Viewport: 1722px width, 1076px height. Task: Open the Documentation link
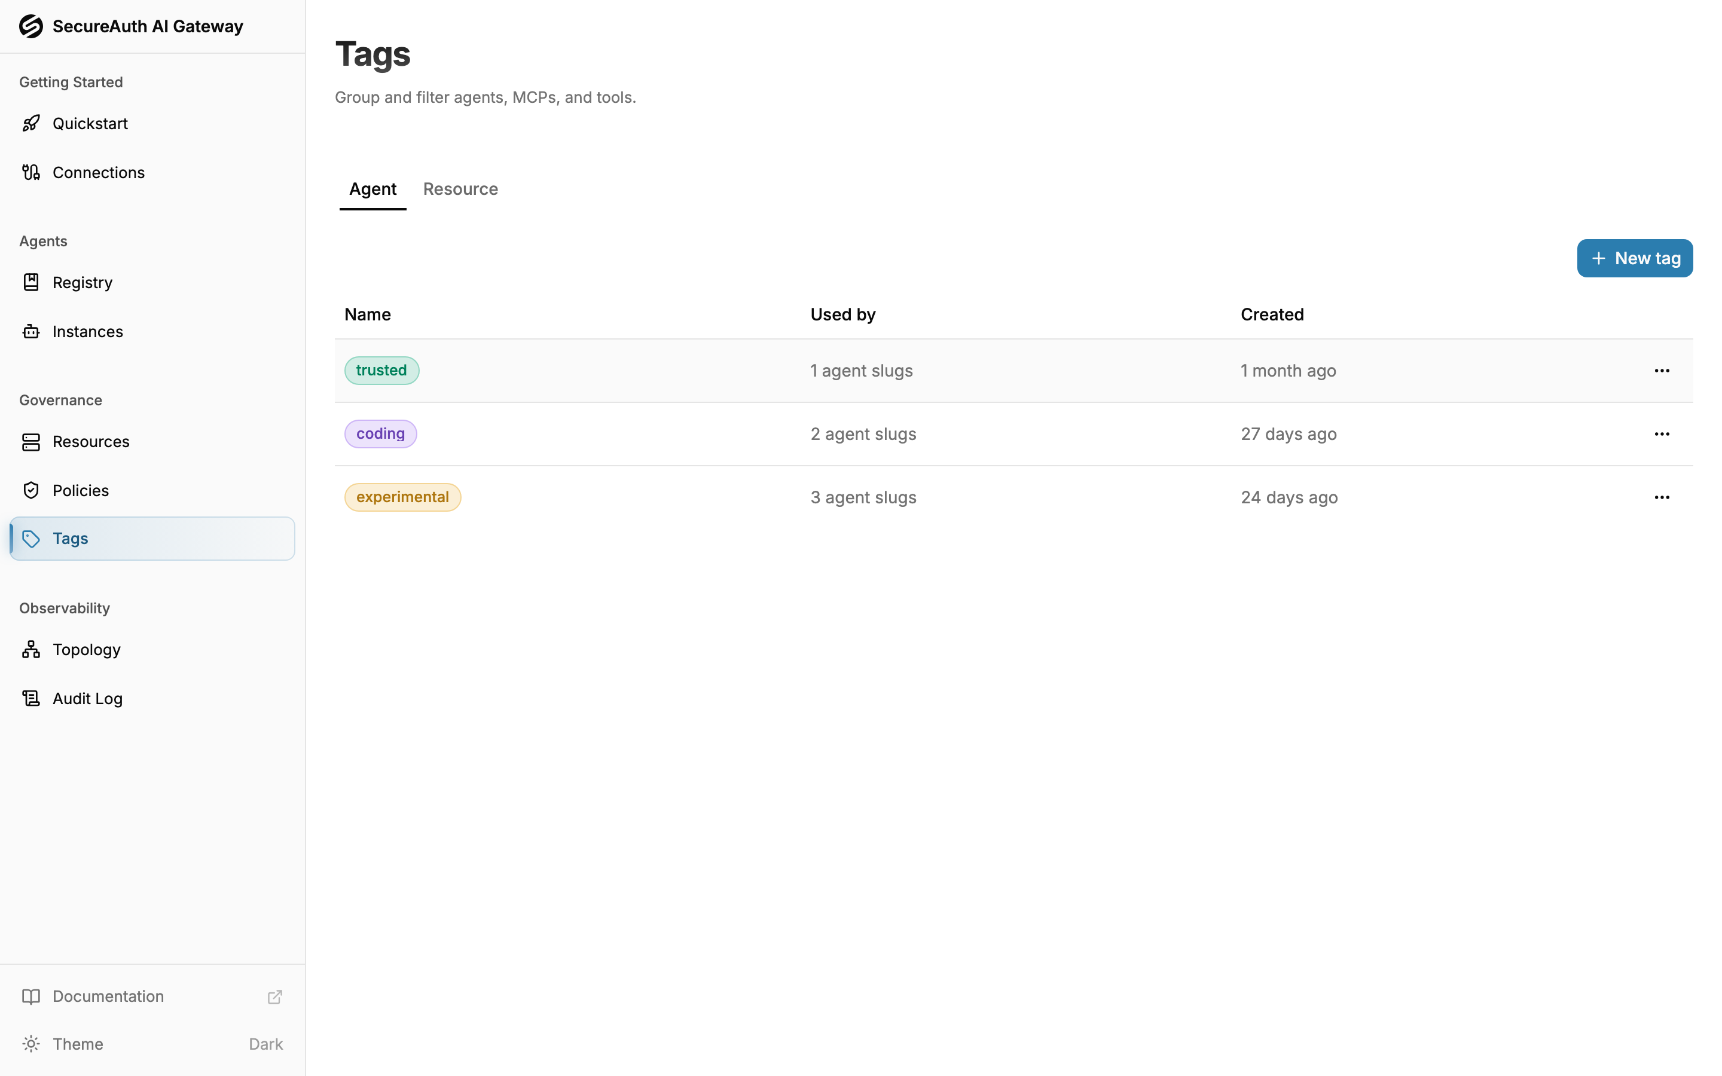pos(152,996)
